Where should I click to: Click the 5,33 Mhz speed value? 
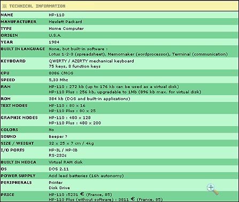point(58,80)
